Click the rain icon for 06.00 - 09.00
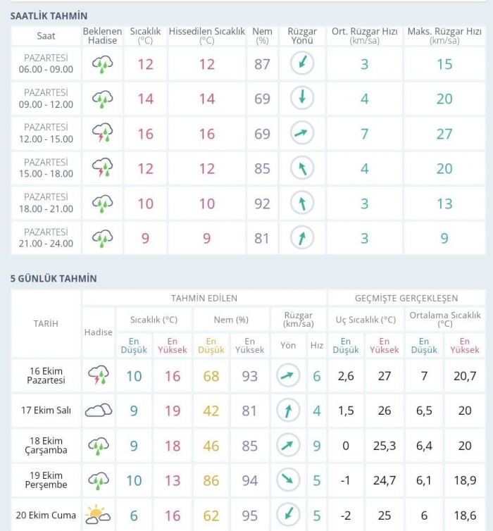Viewport: 493px width, 531px height. pos(103,64)
